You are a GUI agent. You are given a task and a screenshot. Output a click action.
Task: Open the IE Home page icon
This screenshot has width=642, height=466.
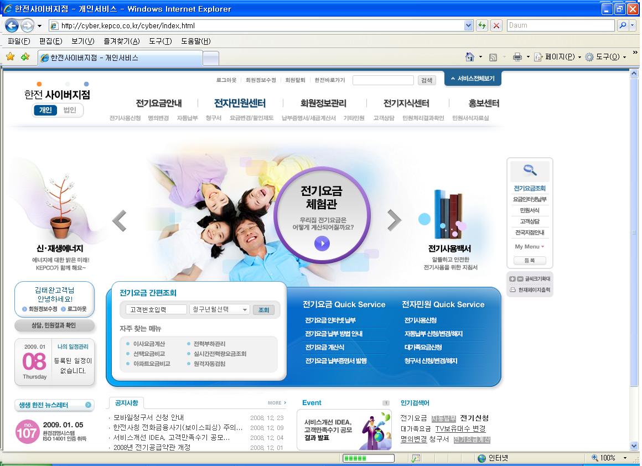click(470, 57)
